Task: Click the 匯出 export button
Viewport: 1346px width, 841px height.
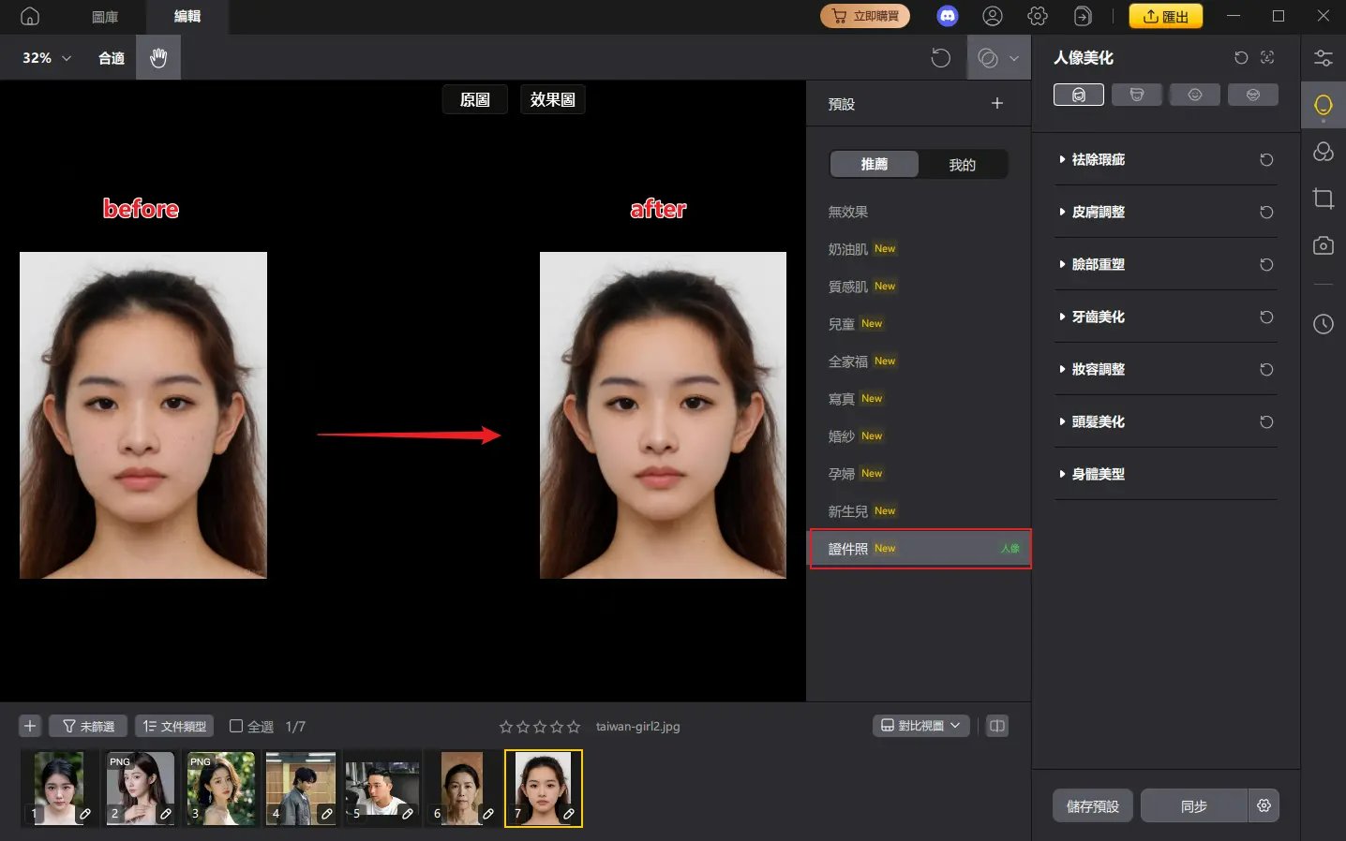Action: point(1165,16)
